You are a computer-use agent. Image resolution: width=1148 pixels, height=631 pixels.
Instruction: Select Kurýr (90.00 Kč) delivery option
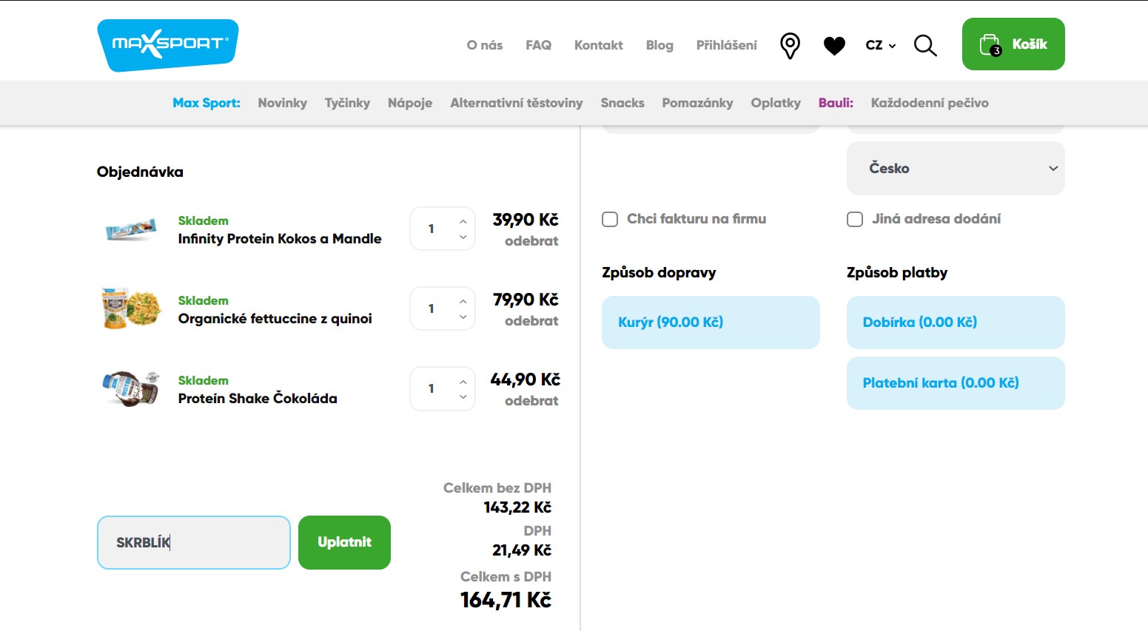711,323
